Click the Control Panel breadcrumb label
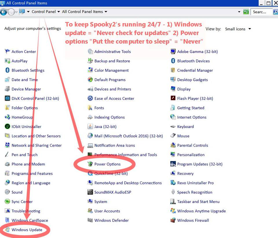278x238 pixels. pyautogui.click(x=44, y=12)
